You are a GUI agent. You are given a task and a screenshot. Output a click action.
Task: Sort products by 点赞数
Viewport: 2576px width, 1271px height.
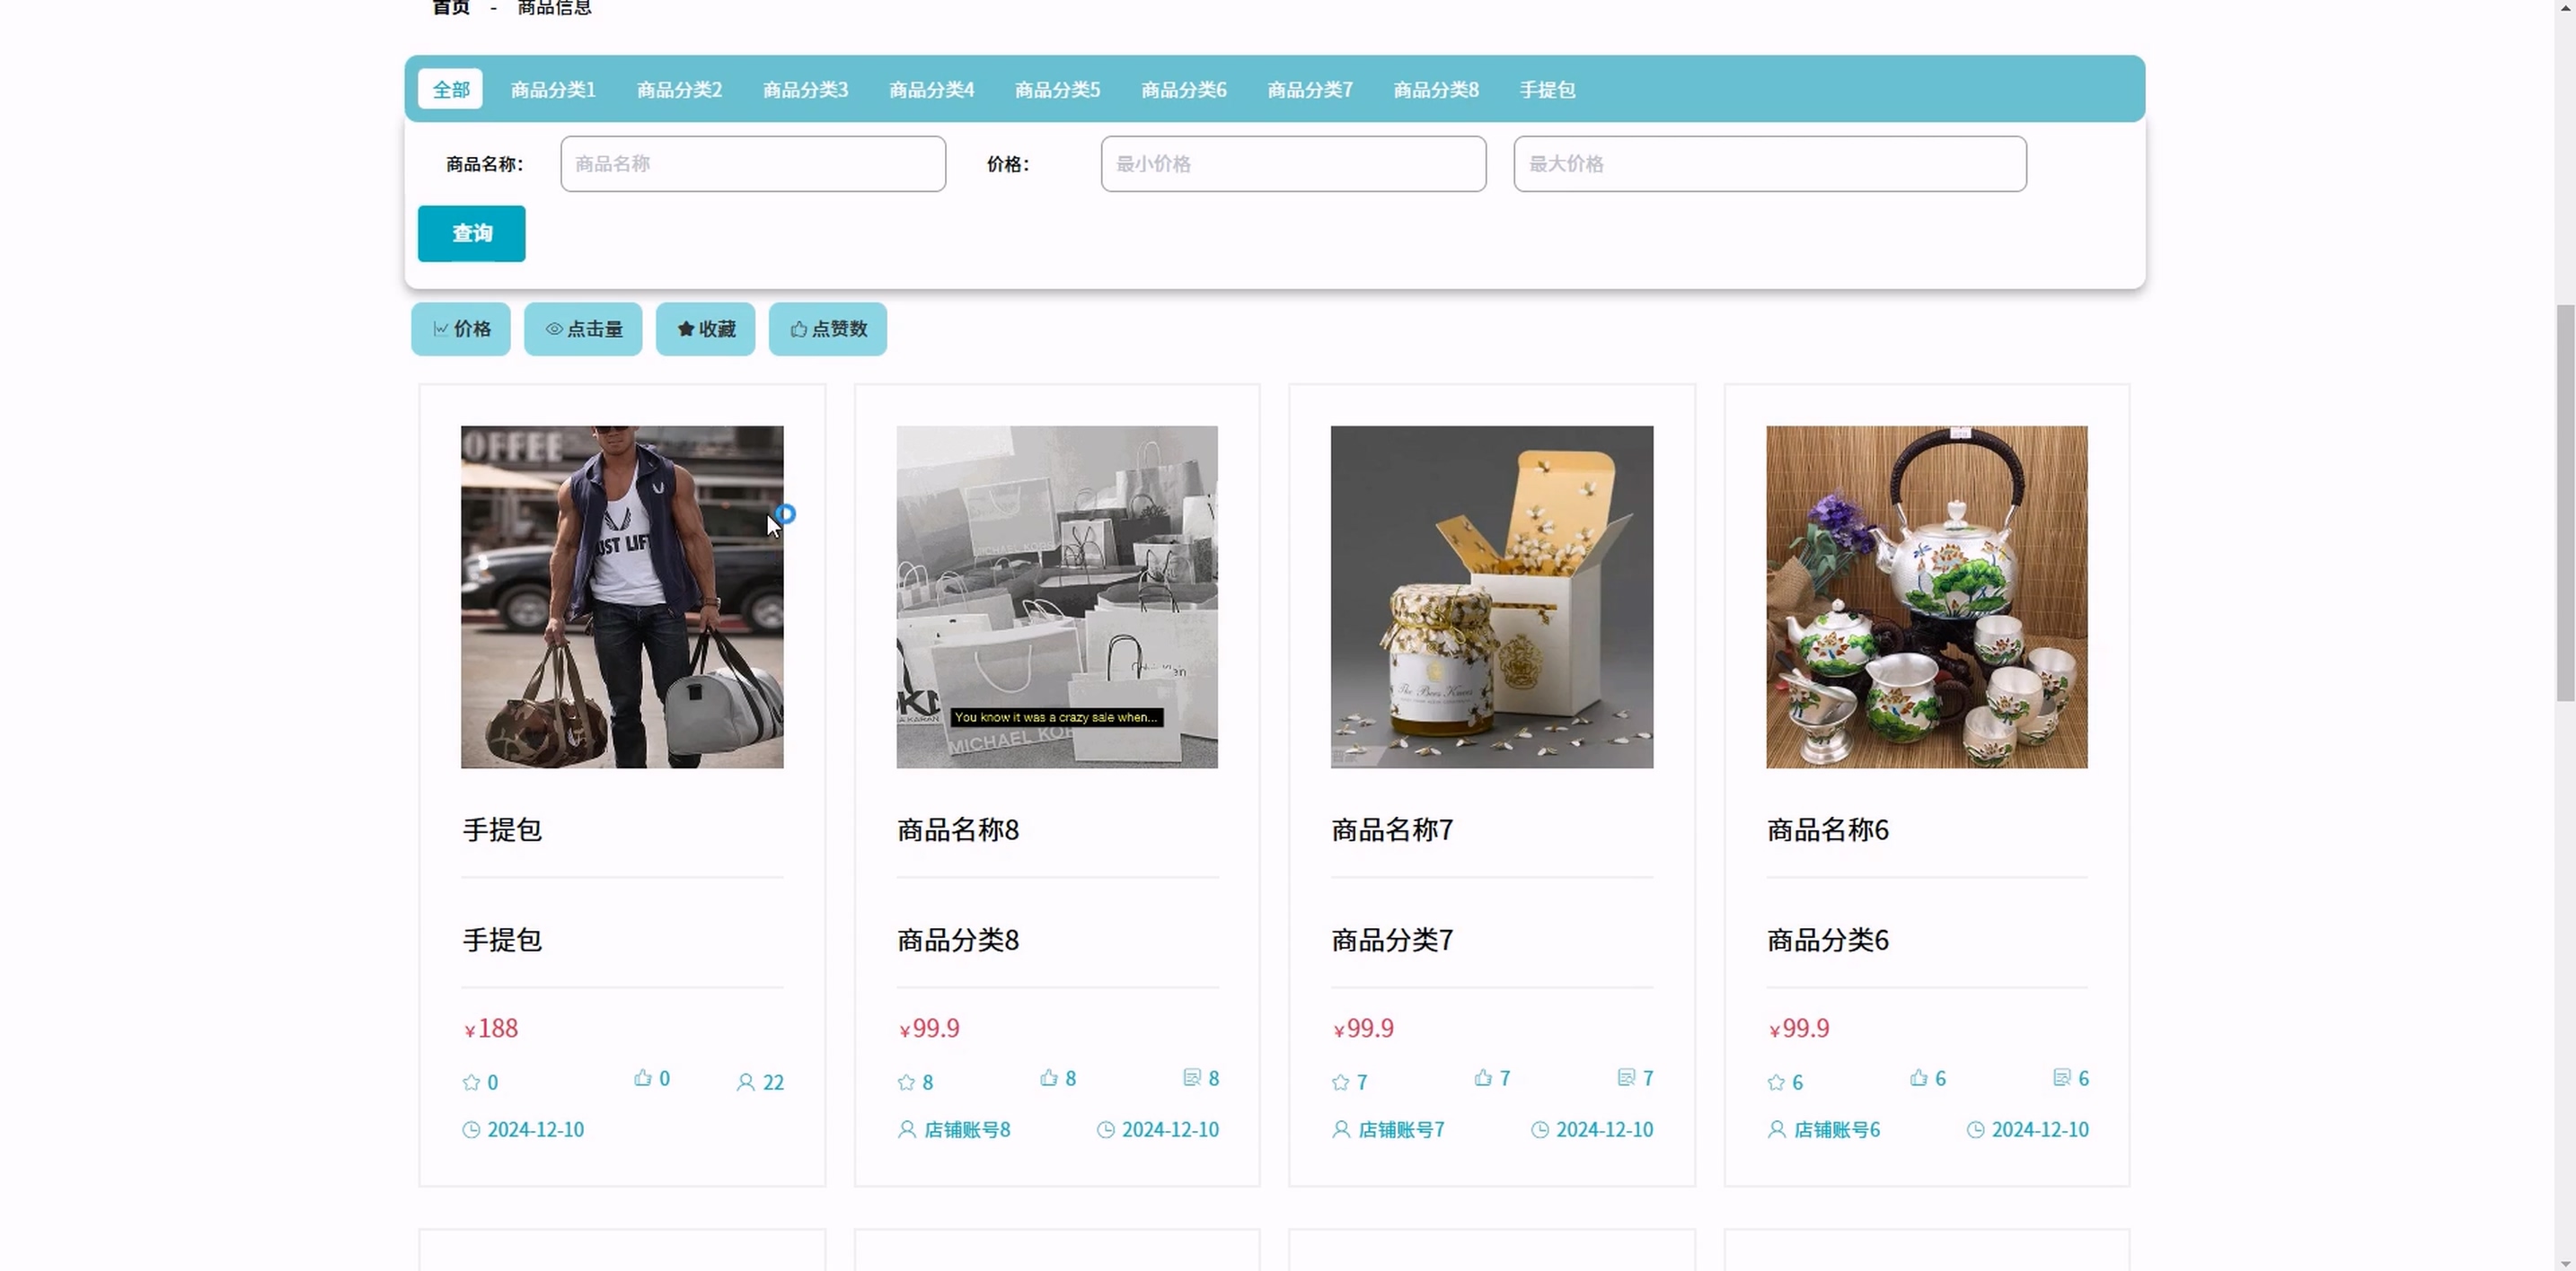827,329
